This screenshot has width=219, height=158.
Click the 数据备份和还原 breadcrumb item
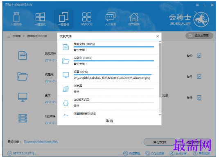[x=37, y=36]
